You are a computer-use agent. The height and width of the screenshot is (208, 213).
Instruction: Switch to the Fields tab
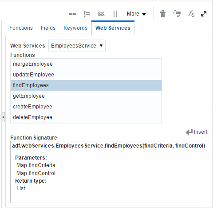coord(48,28)
